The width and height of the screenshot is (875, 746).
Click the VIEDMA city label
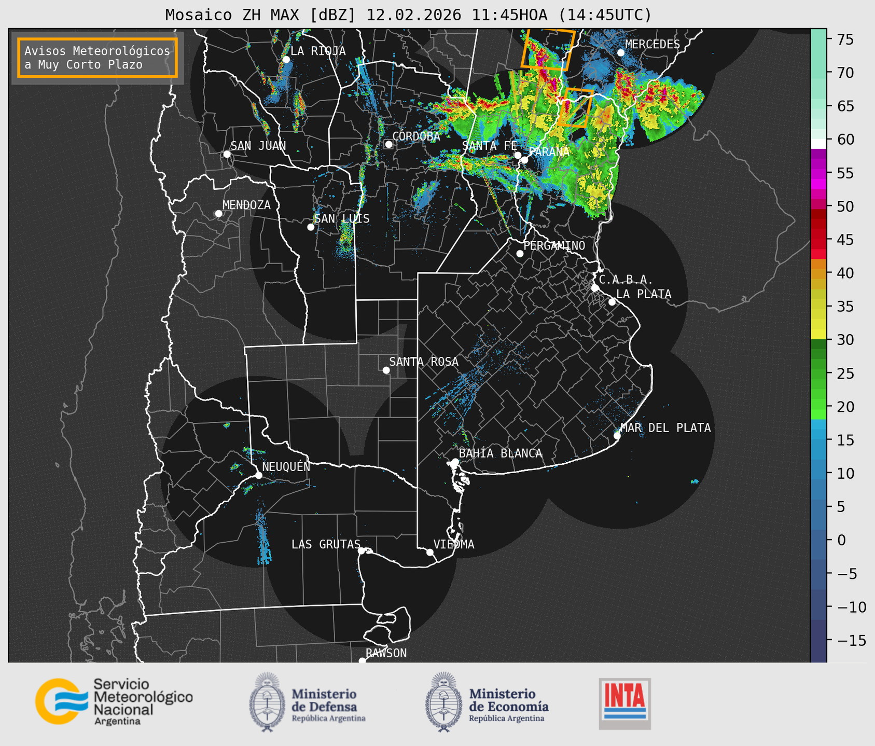pos(454,545)
